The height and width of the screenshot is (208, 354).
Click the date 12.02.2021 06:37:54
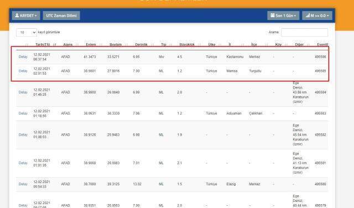tap(41, 57)
